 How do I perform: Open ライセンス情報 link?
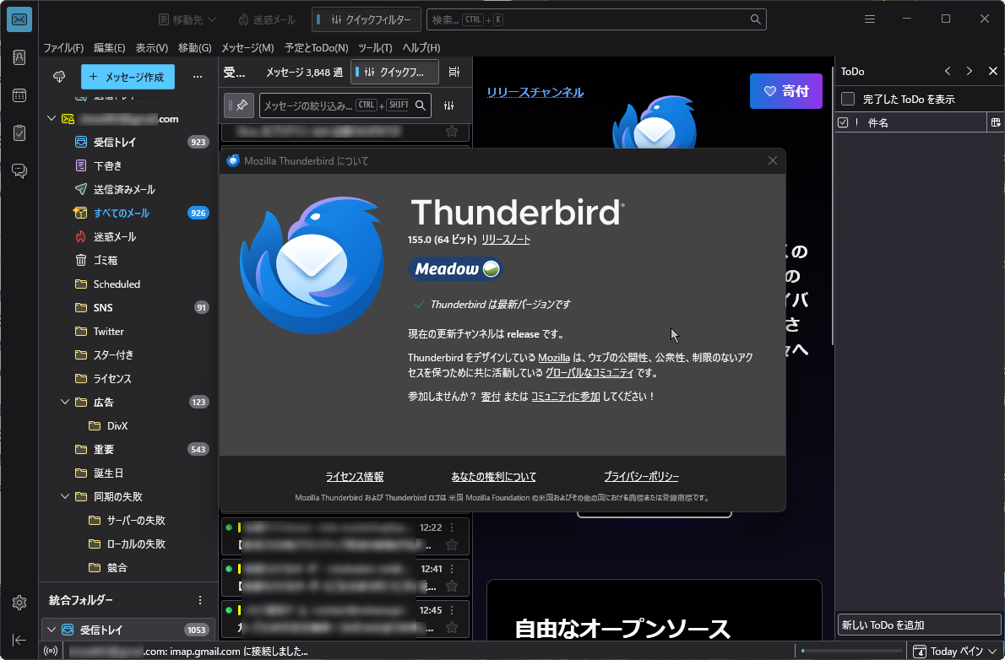click(355, 477)
